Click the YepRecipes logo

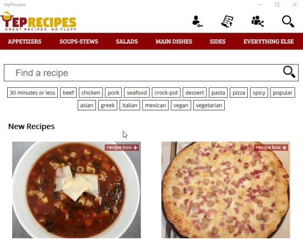(x=39, y=22)
